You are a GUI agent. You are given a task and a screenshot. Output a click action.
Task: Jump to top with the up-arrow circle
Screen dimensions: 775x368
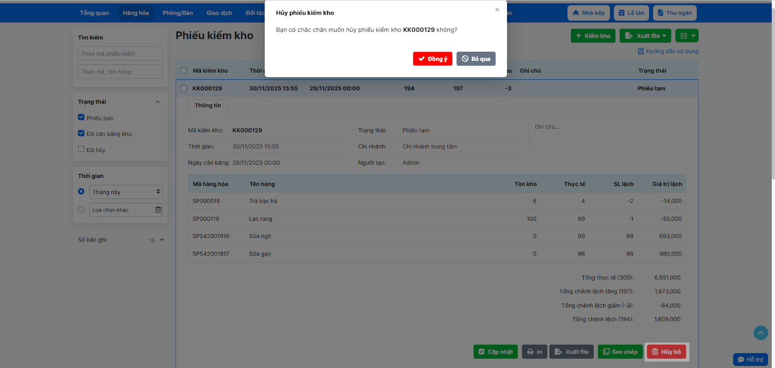tap(761, 333)
